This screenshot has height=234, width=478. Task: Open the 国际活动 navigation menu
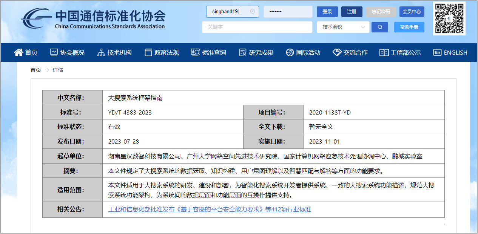pyautogui.click(x=303, y=52)
